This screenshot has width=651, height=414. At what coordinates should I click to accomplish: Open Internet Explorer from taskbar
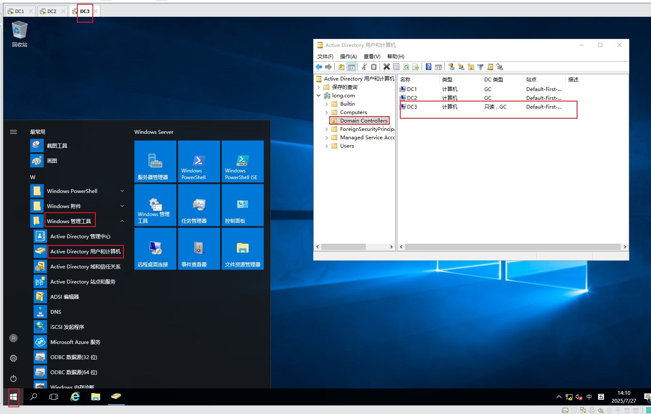pyautogui.click(x=75, y=396)
